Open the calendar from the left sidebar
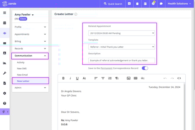195x130 pixels. tap(5, 23)
